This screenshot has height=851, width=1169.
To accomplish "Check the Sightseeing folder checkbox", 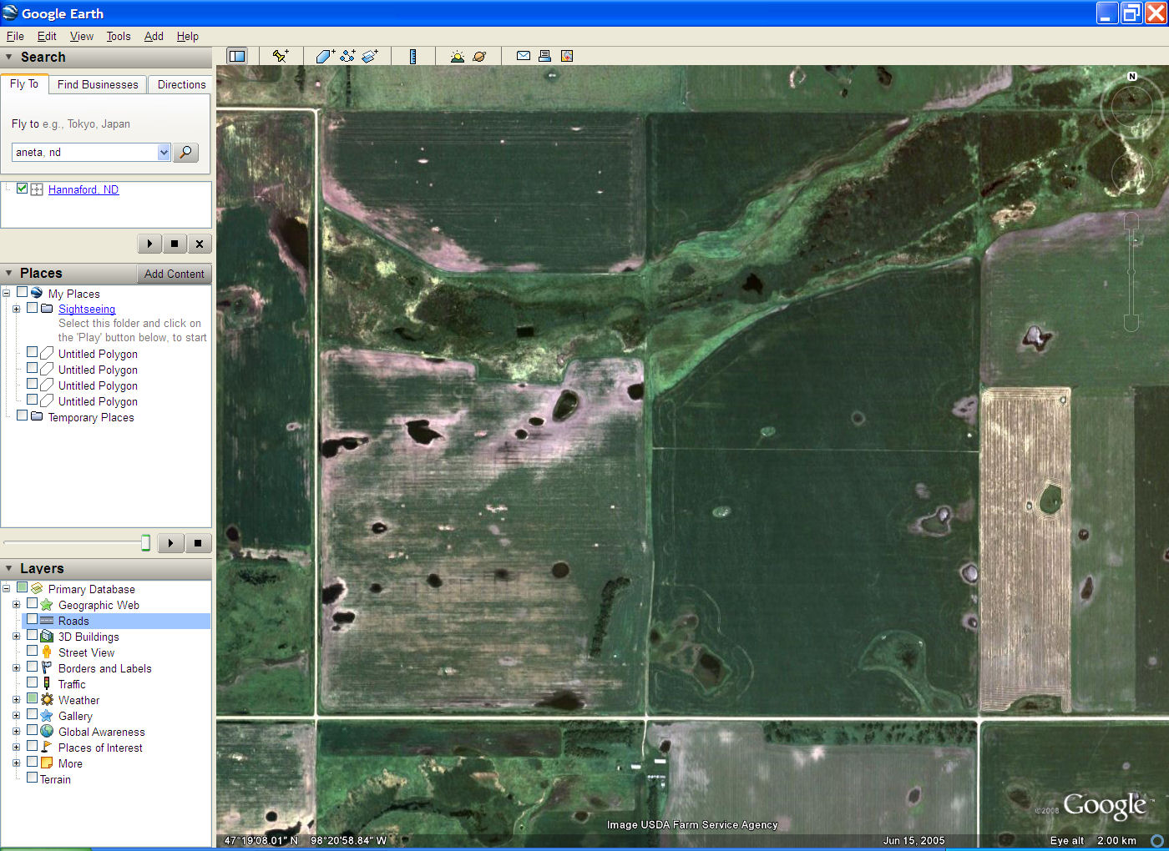I will pos(32,308).
